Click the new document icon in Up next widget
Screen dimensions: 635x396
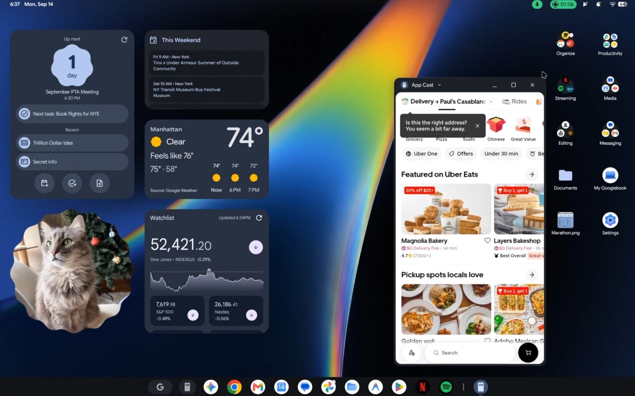tap(100, 183)
